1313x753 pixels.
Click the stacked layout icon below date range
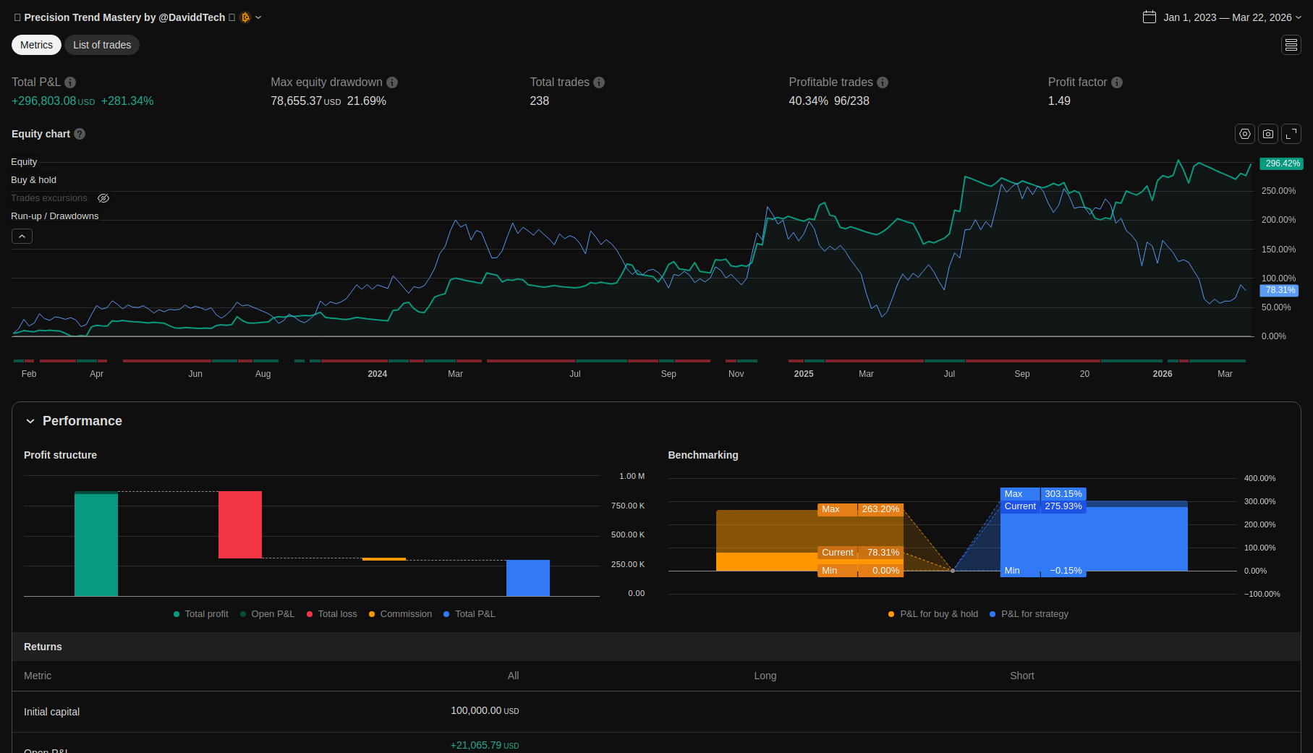click(1291, 45)
